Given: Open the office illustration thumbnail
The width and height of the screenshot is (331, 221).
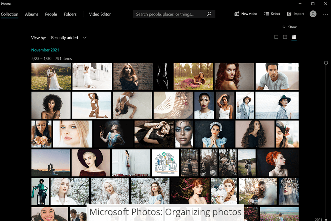Looking at the screenshot, I should (x=165, y=163).
